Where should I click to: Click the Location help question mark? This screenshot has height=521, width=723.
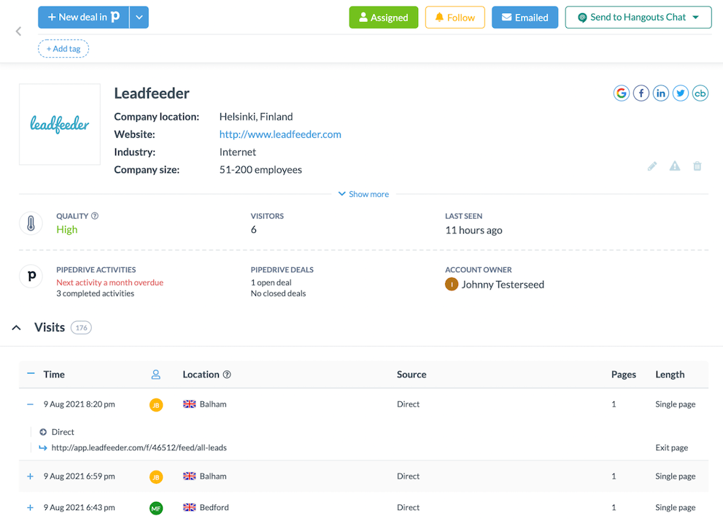(227, 374)
